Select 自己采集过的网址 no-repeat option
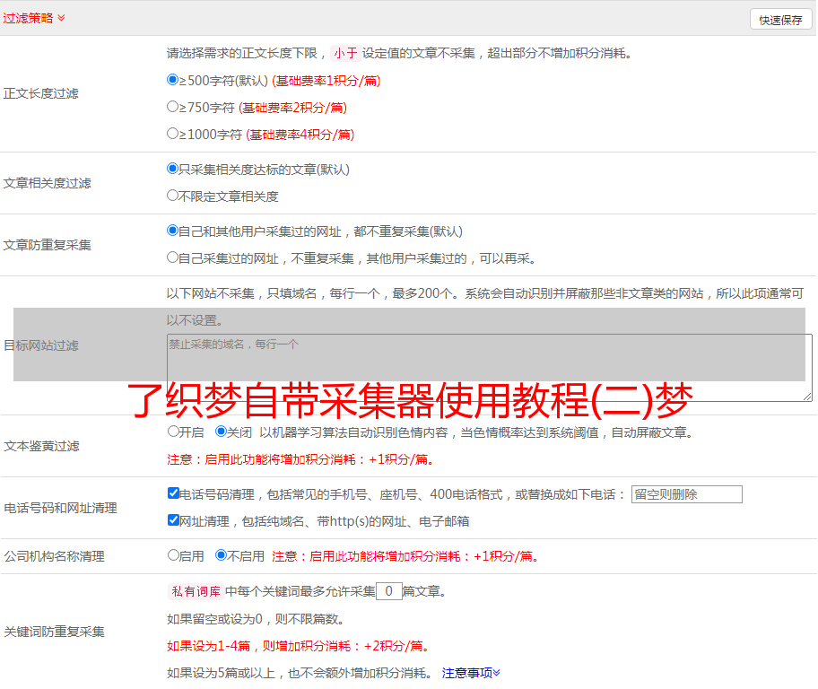Image resolution: width=818 pixels, height=689 pixels. point(173,257)
